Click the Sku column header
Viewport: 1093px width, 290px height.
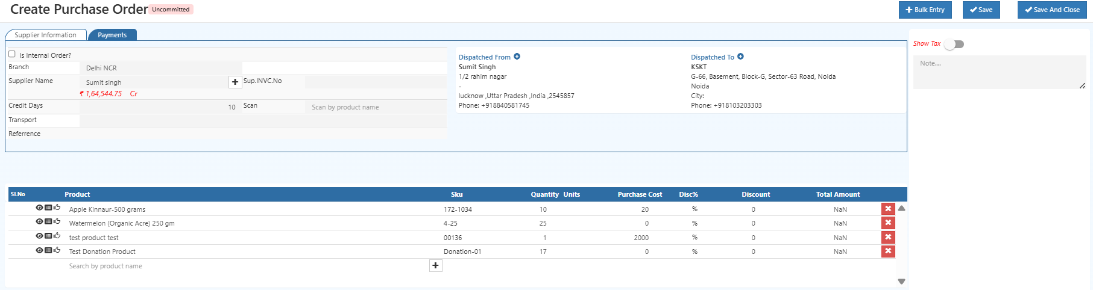[456, 194]
